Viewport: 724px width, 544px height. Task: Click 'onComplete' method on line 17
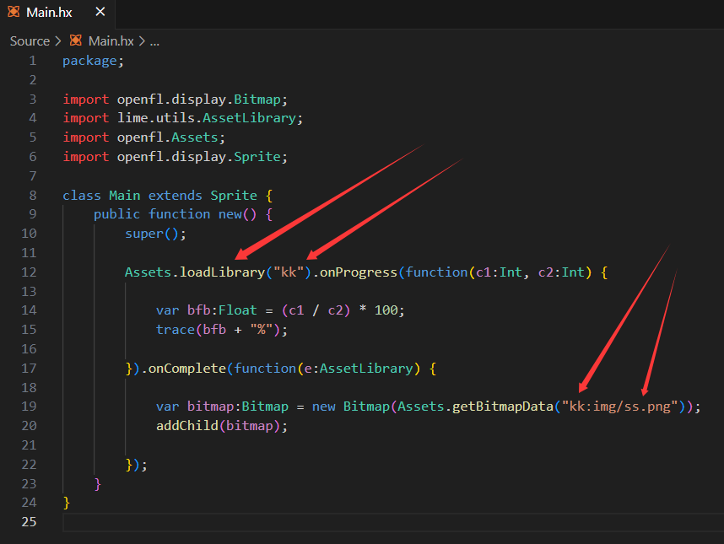[187, 369]
